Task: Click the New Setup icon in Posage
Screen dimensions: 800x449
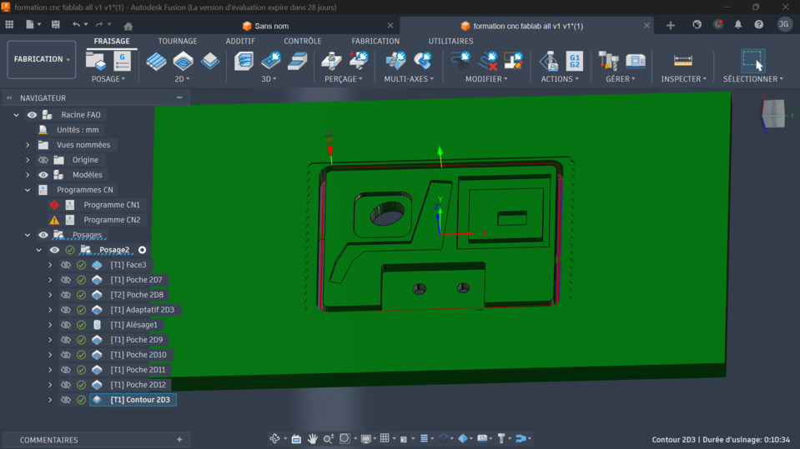Action: coord(95,61)
